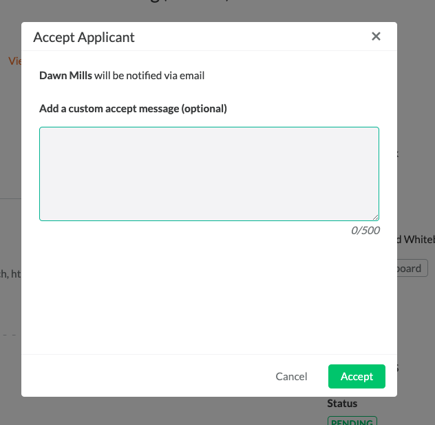The height and width of the screenshot is (425, 435).
Task: Click the dimmed 'board' button behind dialog
Action: [412, 268]
